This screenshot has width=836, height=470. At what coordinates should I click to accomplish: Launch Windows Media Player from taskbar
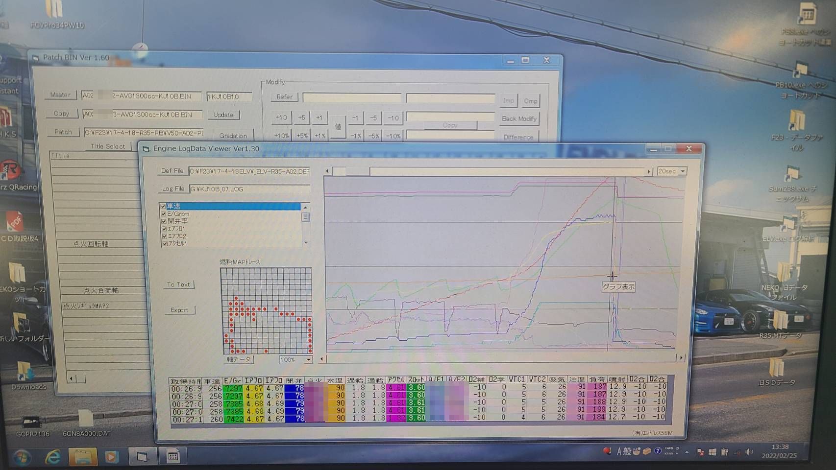click(112, 457)
